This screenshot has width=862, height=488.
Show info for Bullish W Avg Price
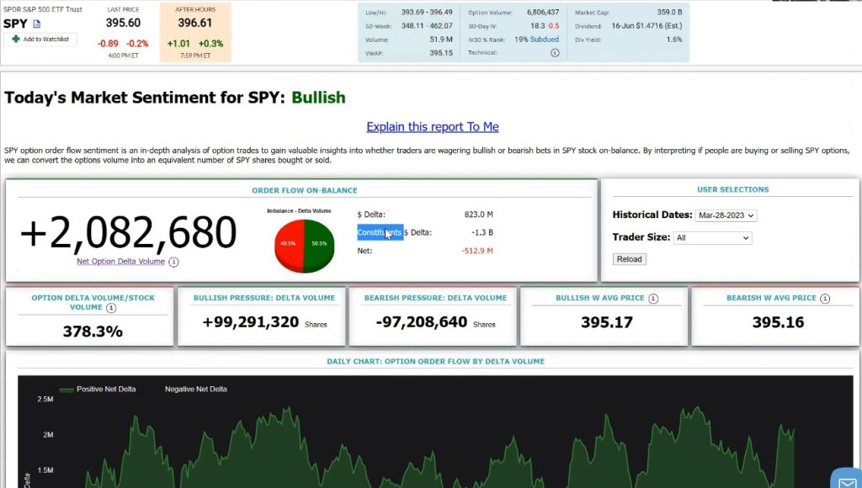[x=653, y=299]
